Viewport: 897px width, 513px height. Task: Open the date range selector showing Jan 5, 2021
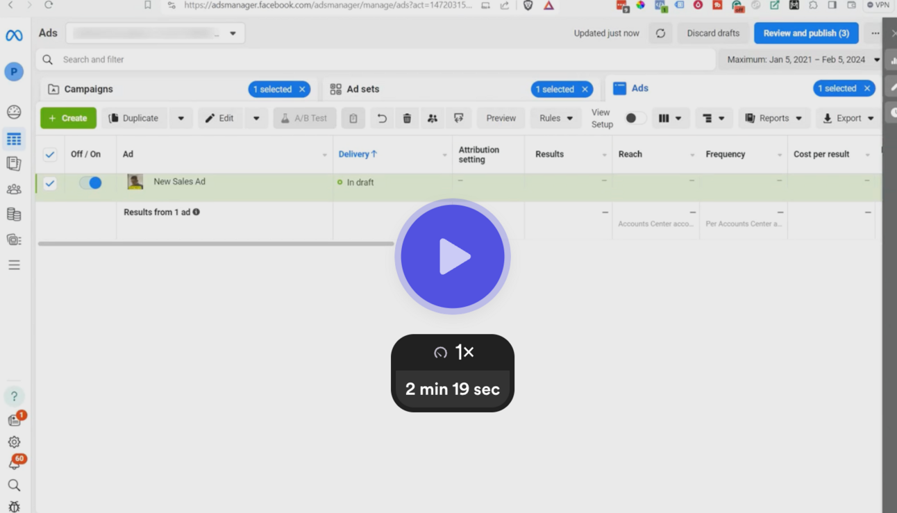coord(803,60)
